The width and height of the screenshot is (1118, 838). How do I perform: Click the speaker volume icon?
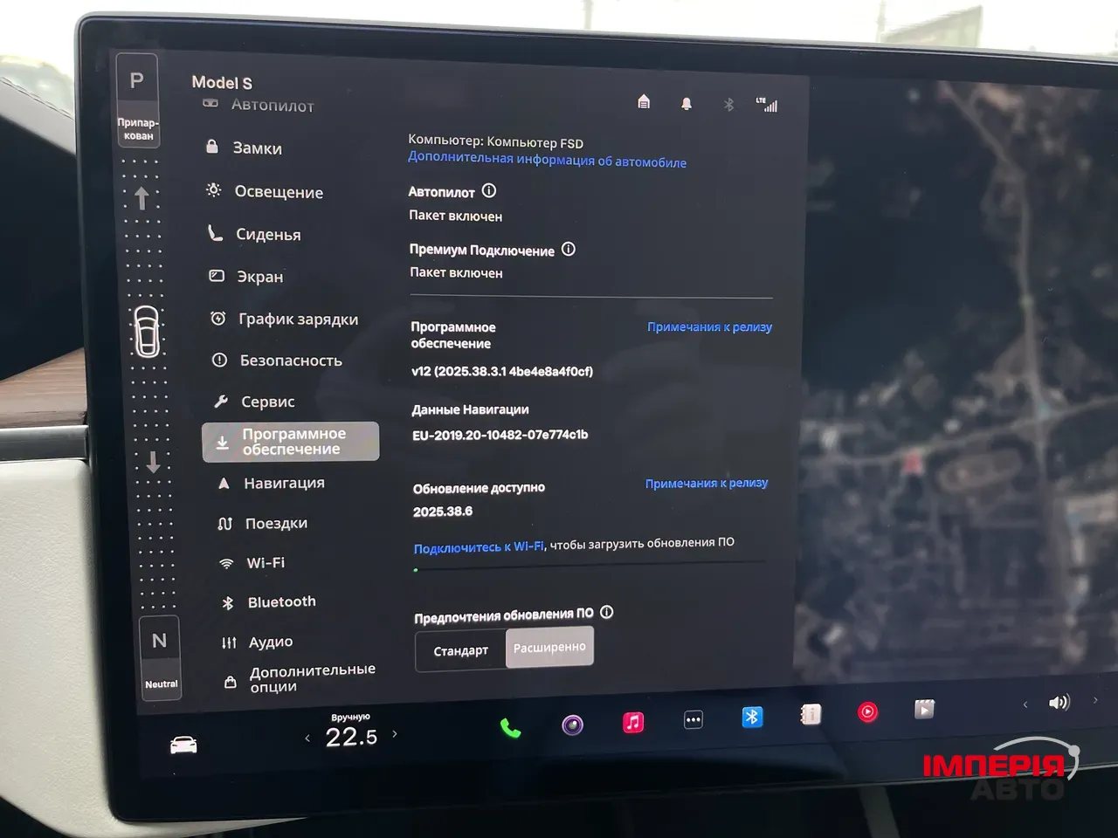1059,703
